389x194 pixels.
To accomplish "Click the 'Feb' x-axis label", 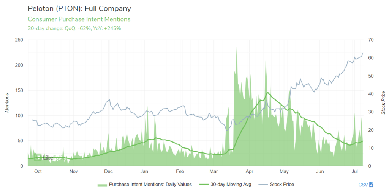I will (x=180, y=172).
